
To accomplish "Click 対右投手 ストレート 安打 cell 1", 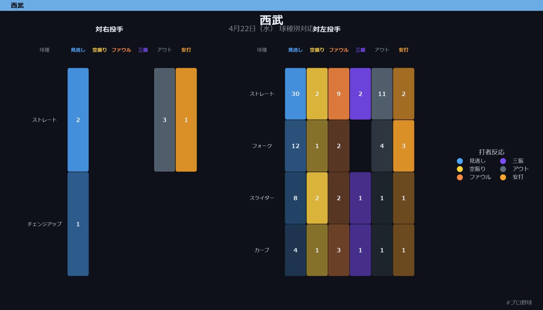I will click(x=186, y=120).
